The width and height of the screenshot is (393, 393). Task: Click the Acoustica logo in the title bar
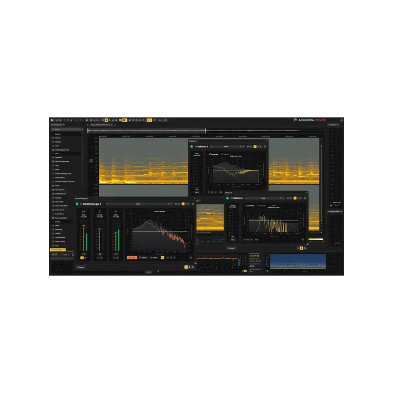(x=295, y=120)
